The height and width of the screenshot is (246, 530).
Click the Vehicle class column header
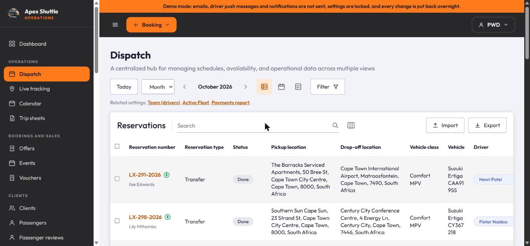[424, 147]
